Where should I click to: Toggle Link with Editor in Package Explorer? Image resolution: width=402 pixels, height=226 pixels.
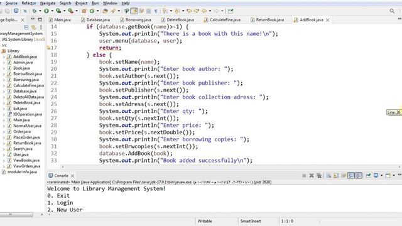point(33,27)
